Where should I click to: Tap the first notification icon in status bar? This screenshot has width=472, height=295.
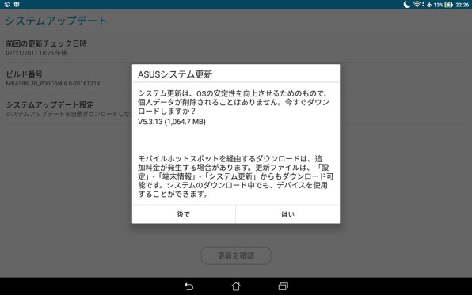tap(7, 4)
